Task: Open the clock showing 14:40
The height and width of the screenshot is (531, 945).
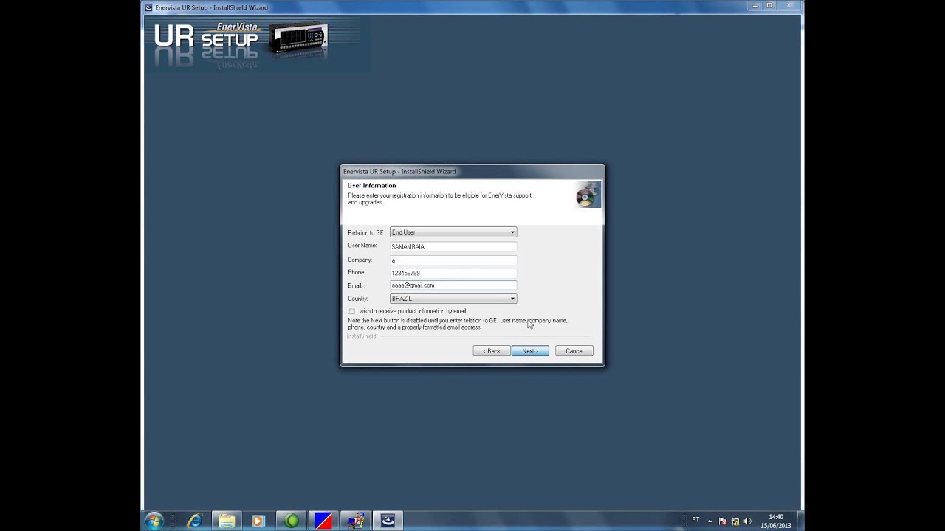Action: 776,517
